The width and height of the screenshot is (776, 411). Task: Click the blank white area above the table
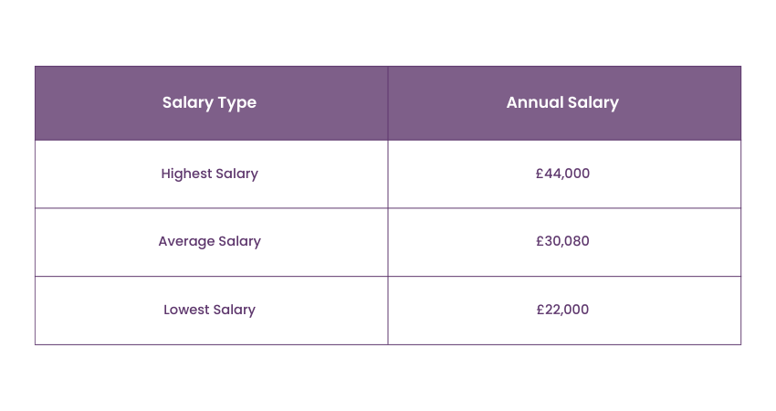388,32
